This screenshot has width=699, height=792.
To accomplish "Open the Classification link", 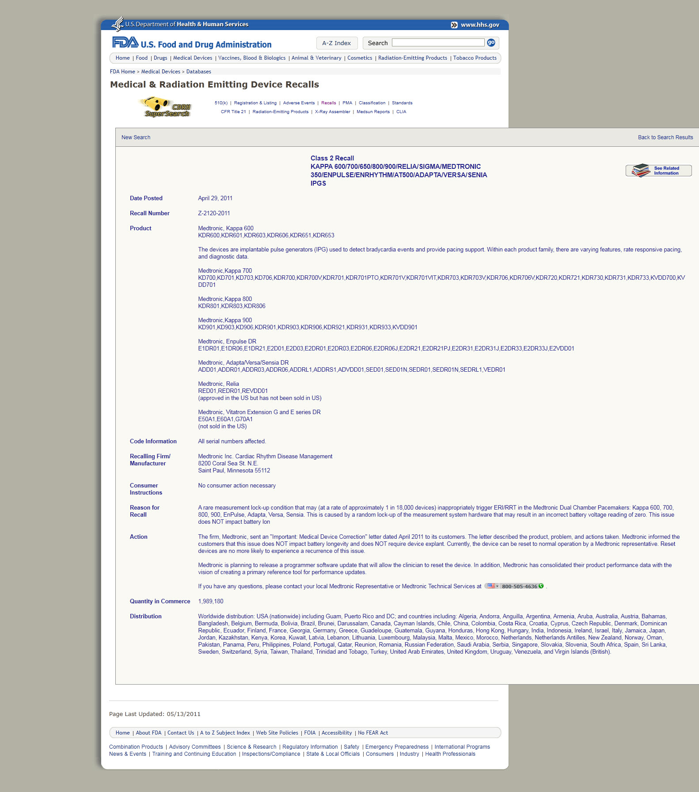I will tap(372, 103).
